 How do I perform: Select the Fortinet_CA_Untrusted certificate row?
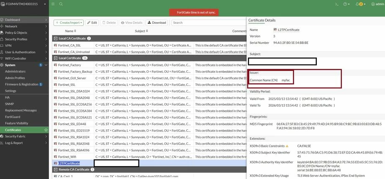pos(149,52)
